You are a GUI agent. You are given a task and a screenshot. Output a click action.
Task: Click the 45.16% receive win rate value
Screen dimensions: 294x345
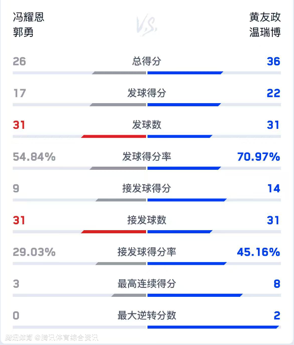pos(258,252)
